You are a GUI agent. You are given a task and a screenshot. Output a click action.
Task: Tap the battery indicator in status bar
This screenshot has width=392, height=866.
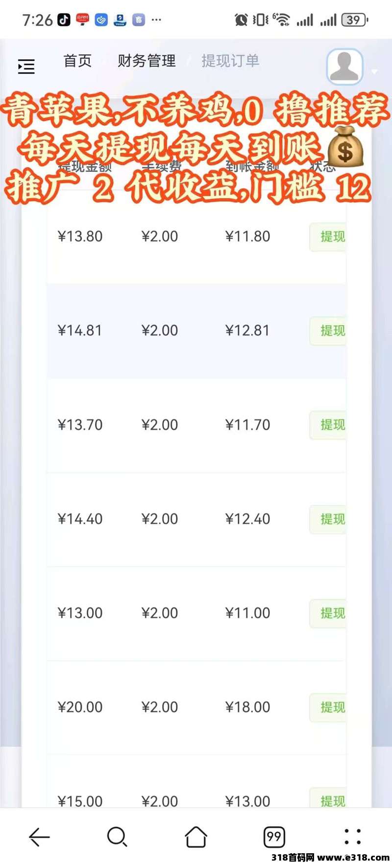pos(355,20)
